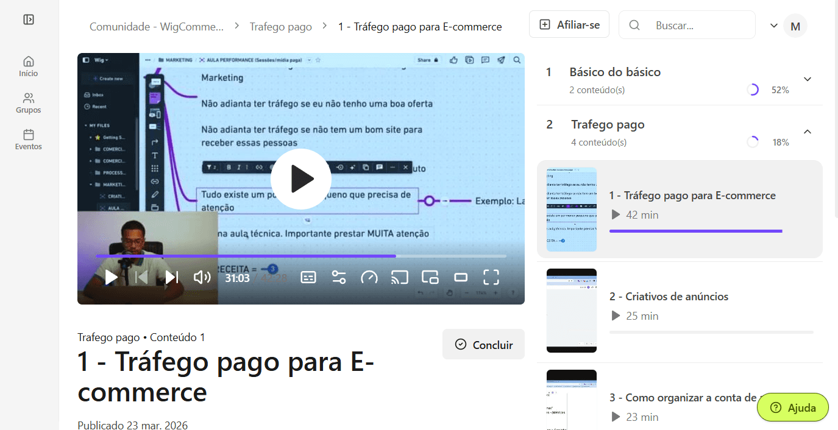Toggle video subtitles

(x=308, y=277)
